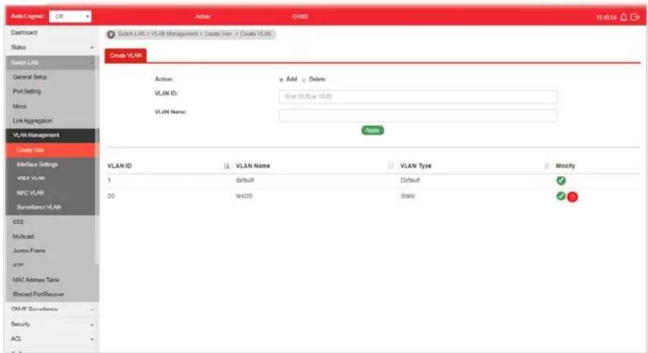Open Jumbo Frame in sidebar
Screen dimensions: 648x353
pyautogui.click(x=29, y=250)
